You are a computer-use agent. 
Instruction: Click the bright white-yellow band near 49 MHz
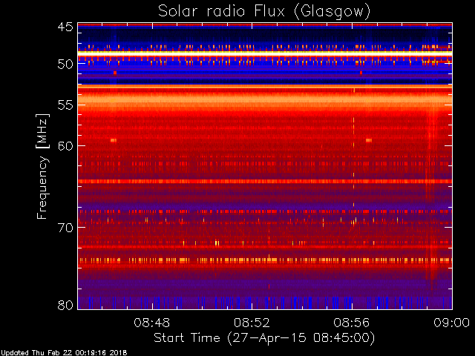(x=265, y=53)
